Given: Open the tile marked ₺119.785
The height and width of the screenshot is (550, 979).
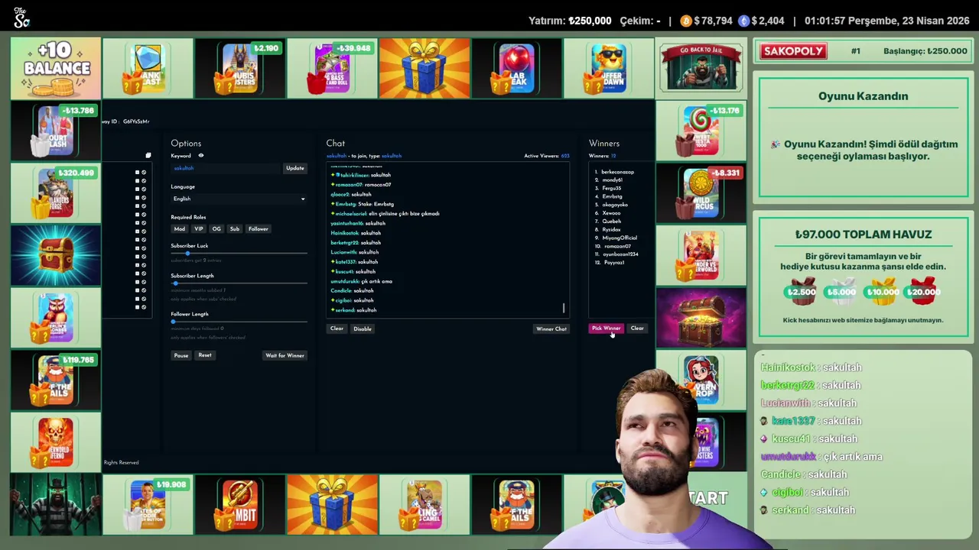Looking at the screenshot, I should coord(56,380).
